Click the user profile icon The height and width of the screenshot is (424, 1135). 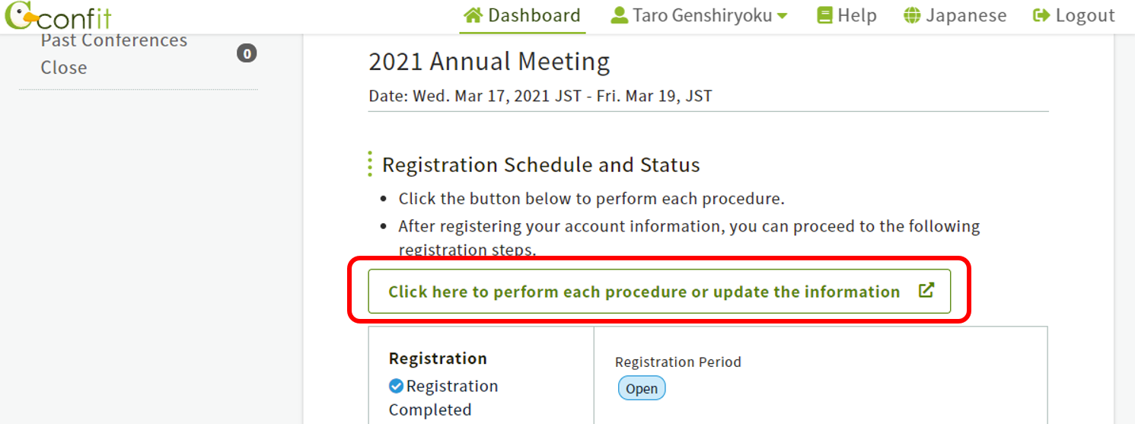(619, 15)
